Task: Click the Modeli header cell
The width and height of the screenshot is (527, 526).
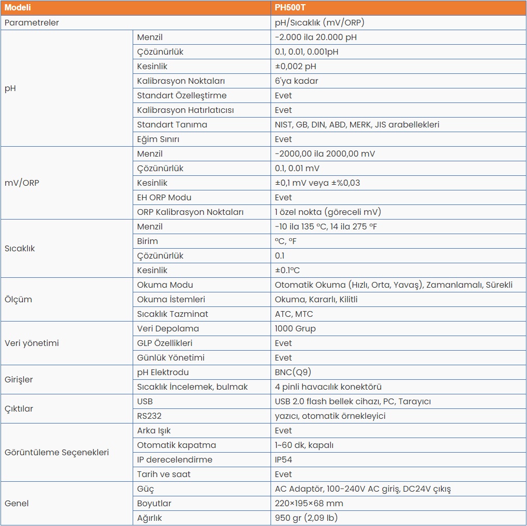Action: coord(135,8)
